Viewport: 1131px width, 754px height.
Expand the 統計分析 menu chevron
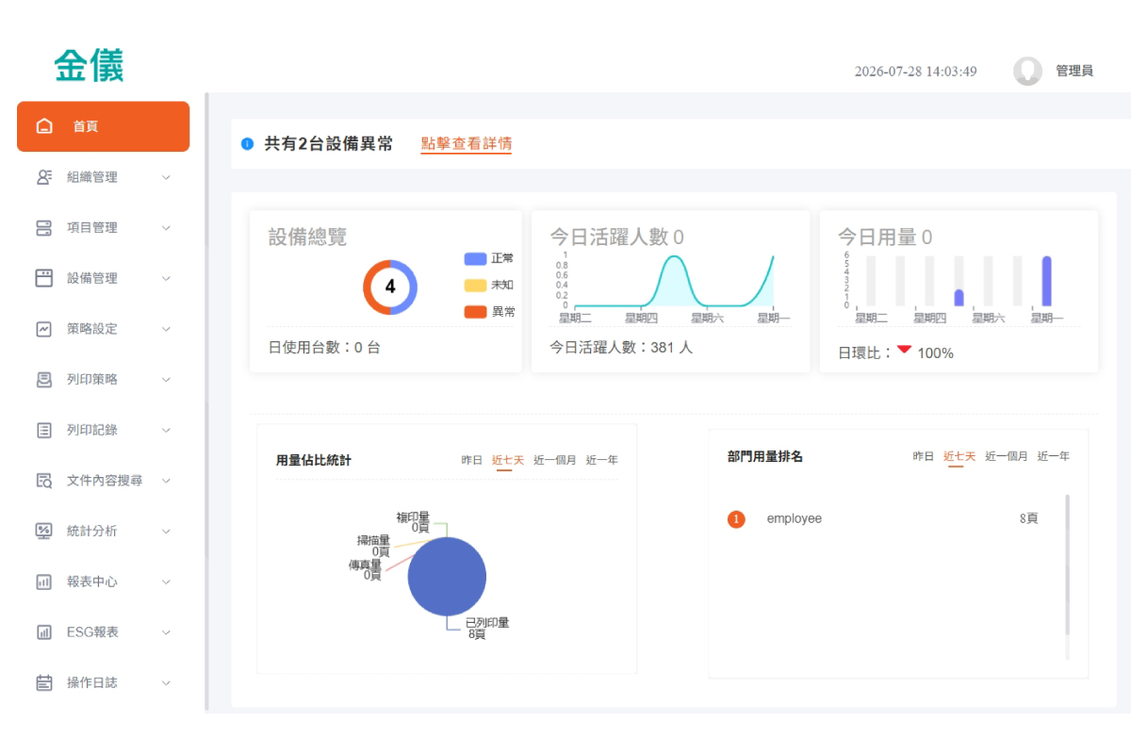(166, 532)
